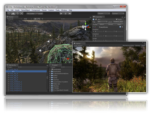156x113 pixels.
Task: Advance one frame with Step button
Action: (x=70, y=14)
